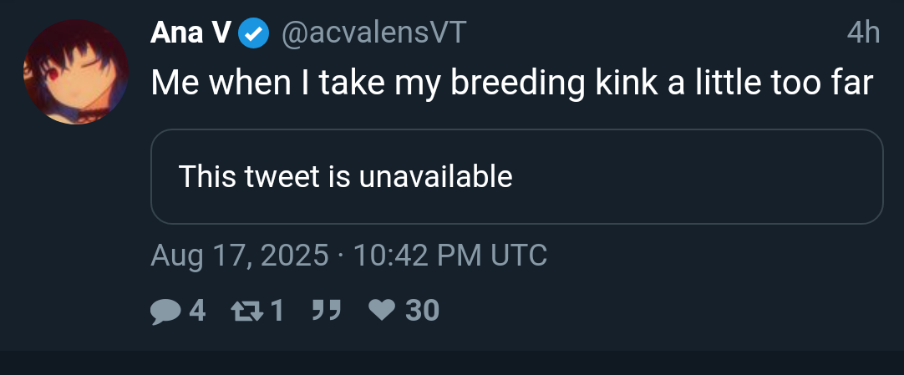
Task: Click the reply count 4
Action: [x=197, y=312]
